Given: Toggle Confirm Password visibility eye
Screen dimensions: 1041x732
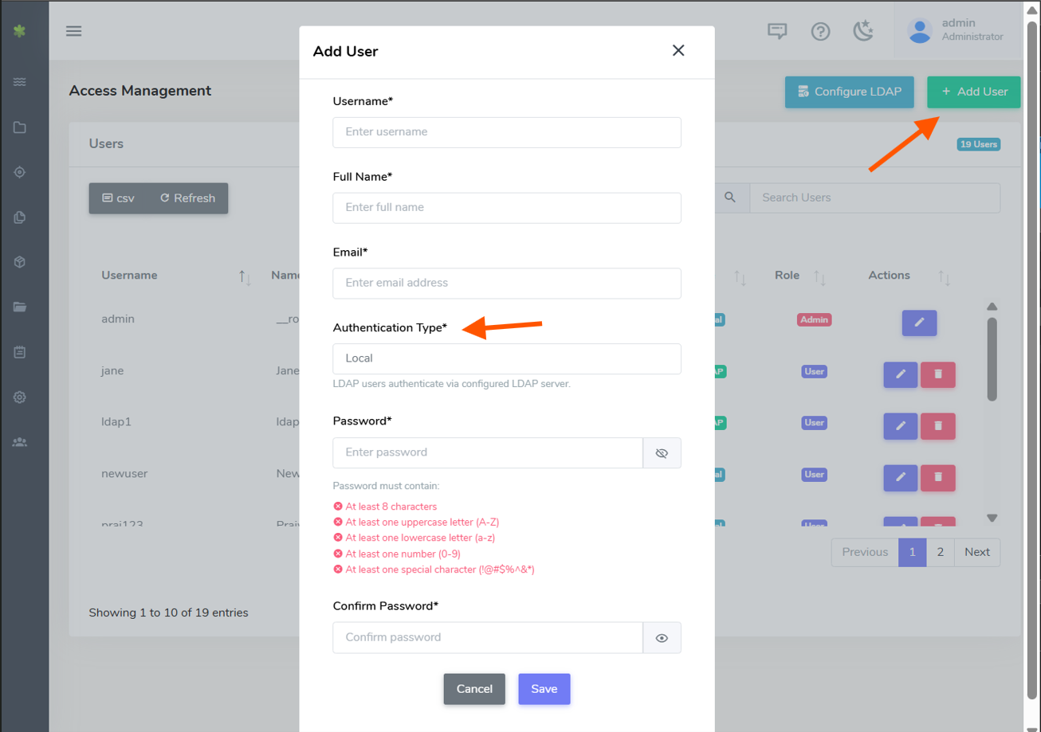Looking at the screenshot, I should [x=662, y=638].
